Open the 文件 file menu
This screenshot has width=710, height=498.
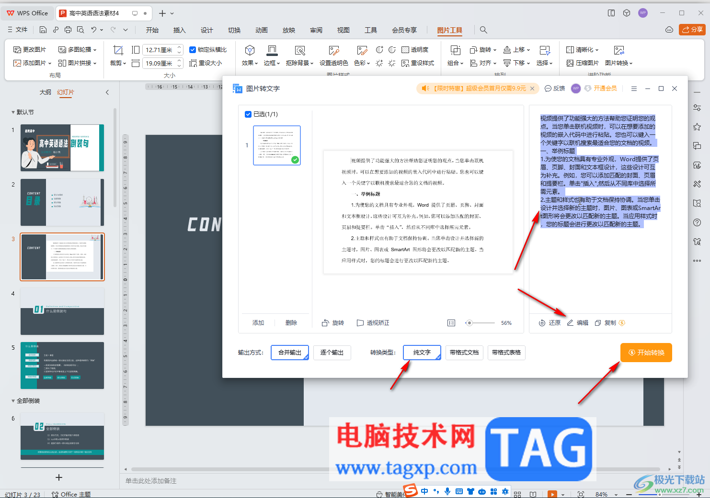(x=18, y=30)
